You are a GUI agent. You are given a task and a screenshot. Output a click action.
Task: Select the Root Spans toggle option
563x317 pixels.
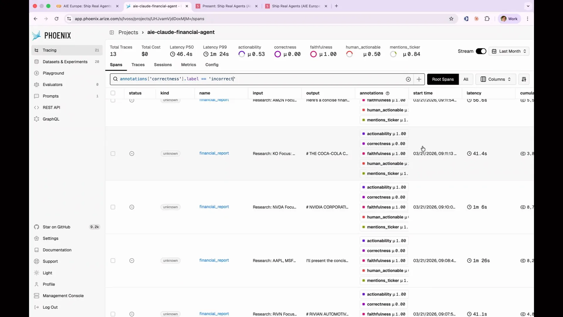coord(443,79)
